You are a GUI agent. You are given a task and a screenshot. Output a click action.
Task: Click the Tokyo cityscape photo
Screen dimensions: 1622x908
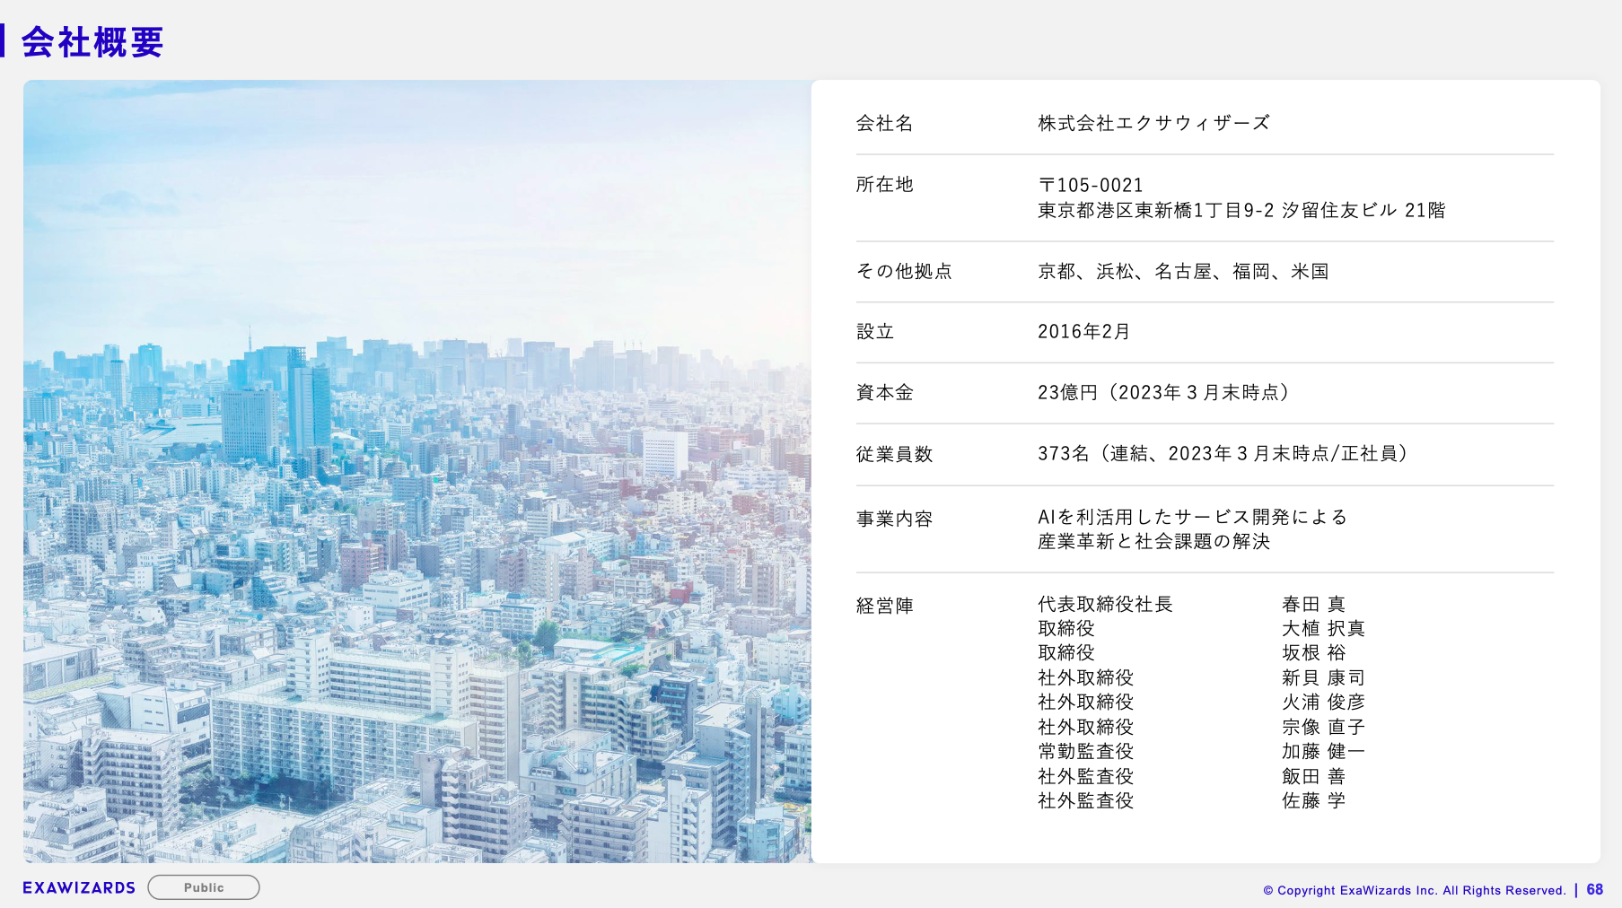click(x=417, y=471)
